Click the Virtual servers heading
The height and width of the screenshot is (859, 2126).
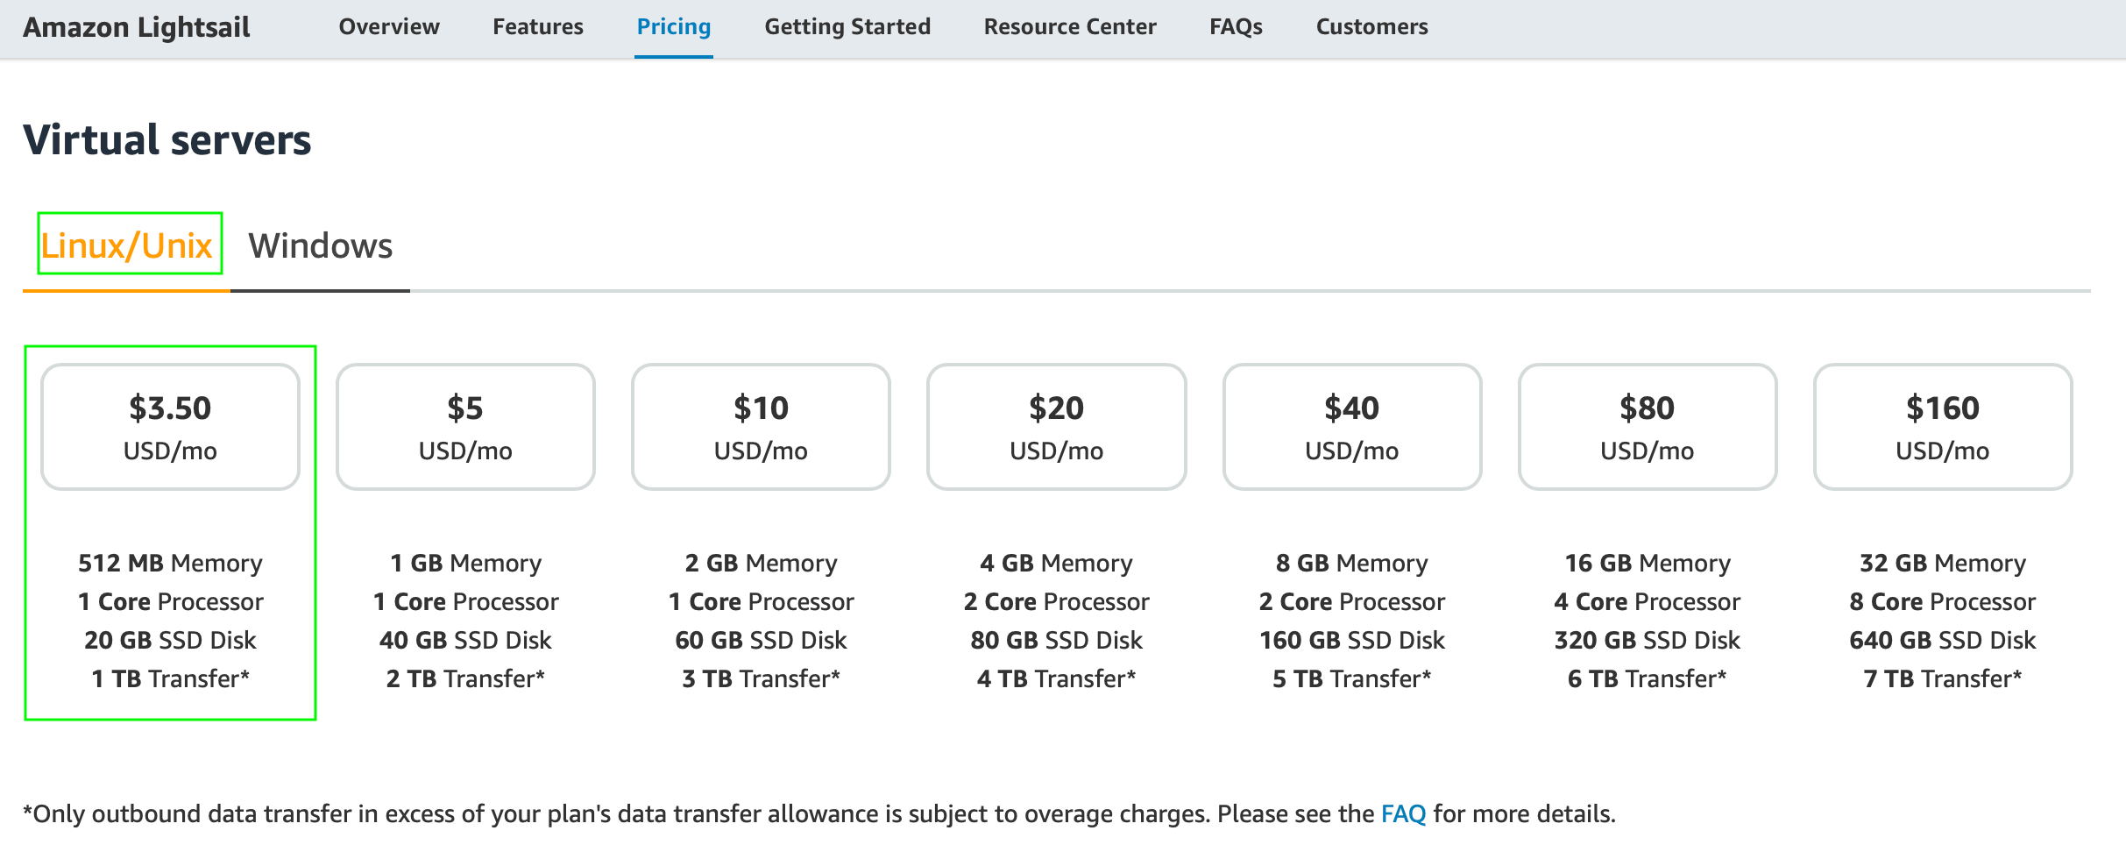tap(167, 138)
